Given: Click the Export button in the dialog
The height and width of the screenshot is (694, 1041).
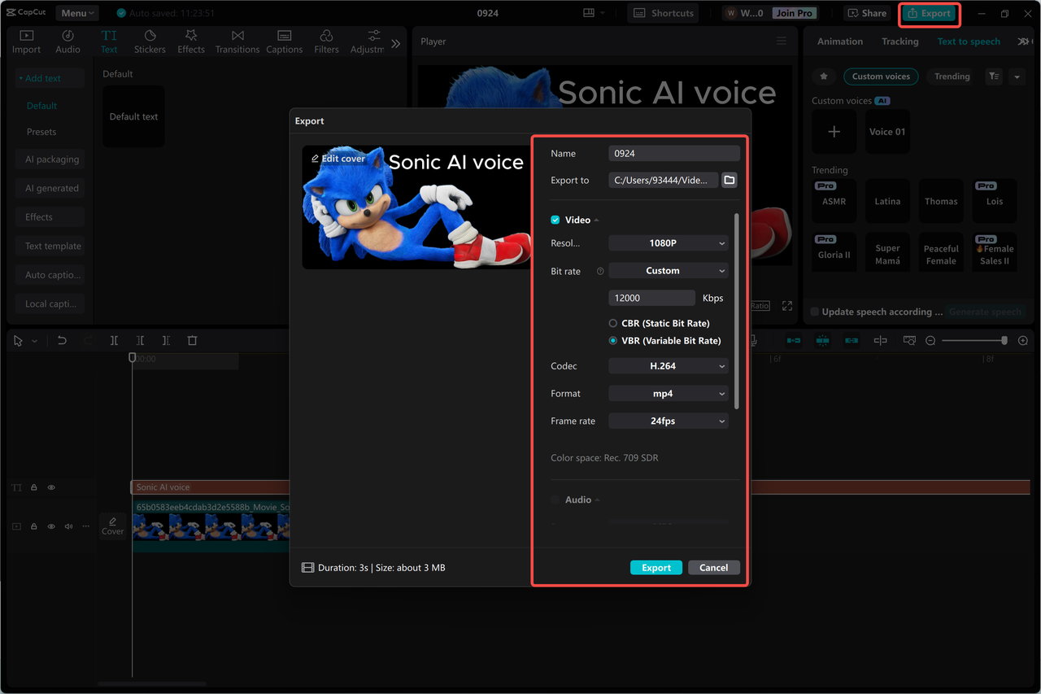Looking at the screenshot, I should pos(656,567).
